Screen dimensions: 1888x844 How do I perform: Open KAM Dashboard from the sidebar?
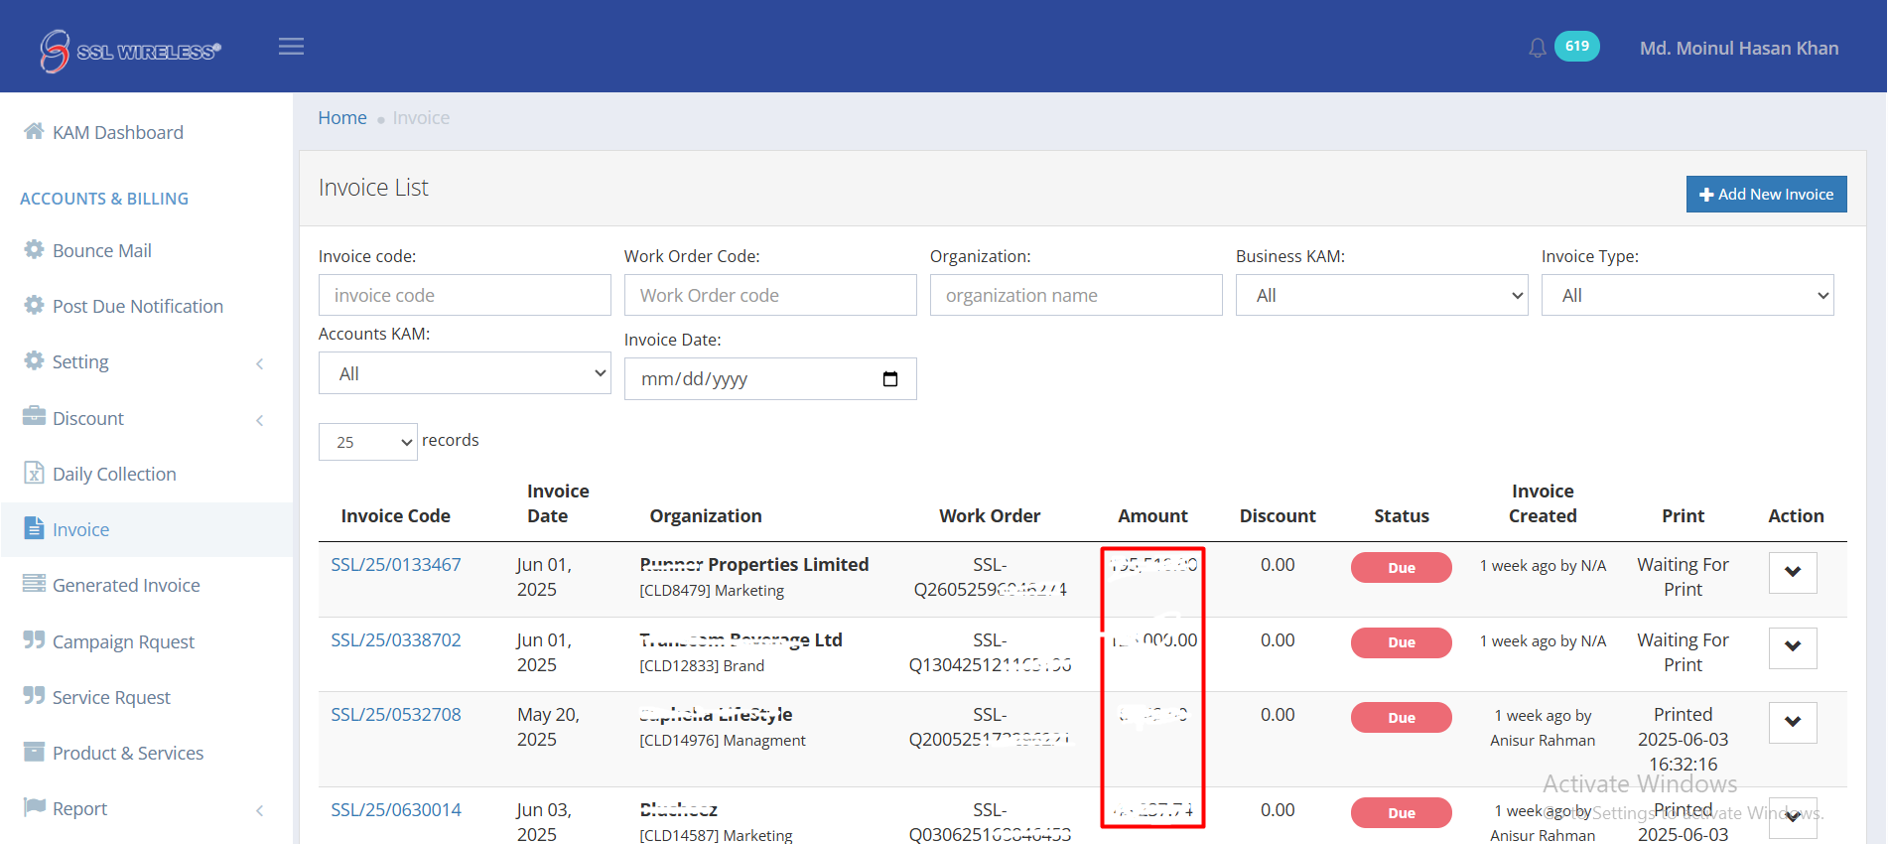pyautogui.click(x=117, y=132)
